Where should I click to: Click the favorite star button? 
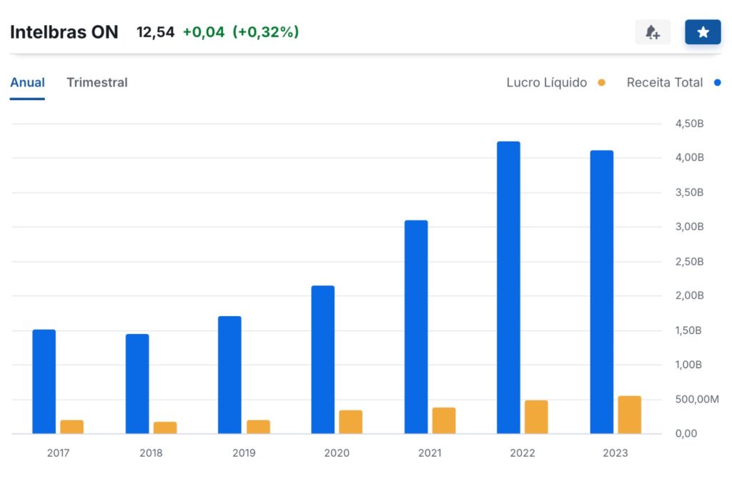(x=703, y=32)
